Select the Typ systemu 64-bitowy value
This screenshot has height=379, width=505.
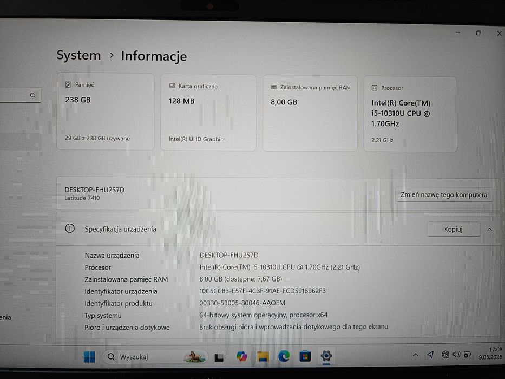pos(264,315)
